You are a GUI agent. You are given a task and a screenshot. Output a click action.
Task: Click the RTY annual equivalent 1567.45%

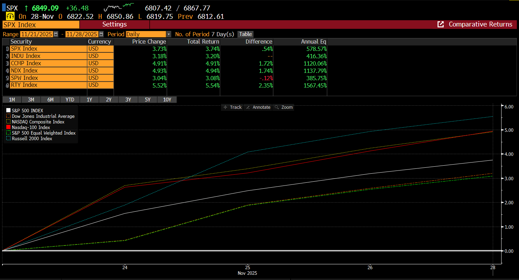pyautogui.click(x=314, y=85)
